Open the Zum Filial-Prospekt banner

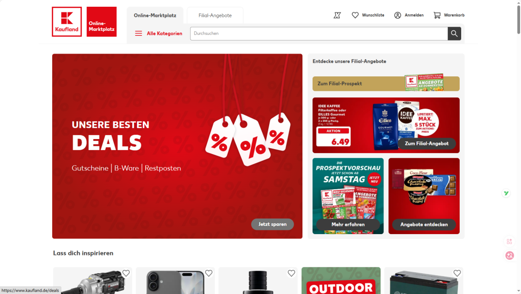pos(386,84)
